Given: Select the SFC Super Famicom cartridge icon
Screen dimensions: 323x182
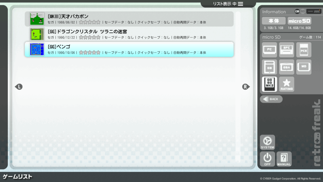Looking at the screenshot, I should click(x=286, y=50).
